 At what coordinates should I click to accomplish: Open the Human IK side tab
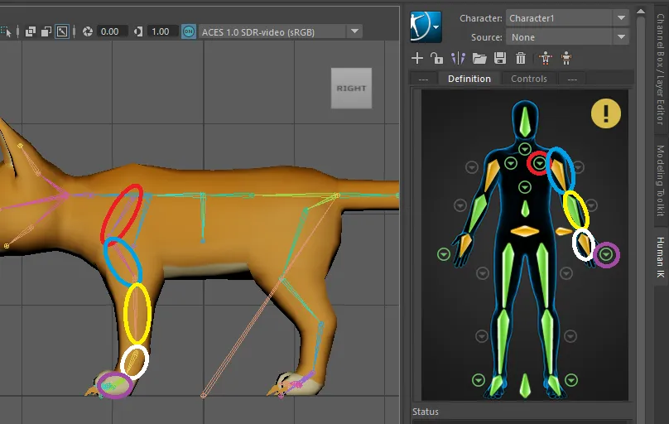point(661,258)
